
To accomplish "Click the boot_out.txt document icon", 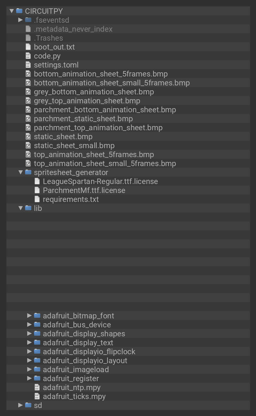I will tap(28, 47).
